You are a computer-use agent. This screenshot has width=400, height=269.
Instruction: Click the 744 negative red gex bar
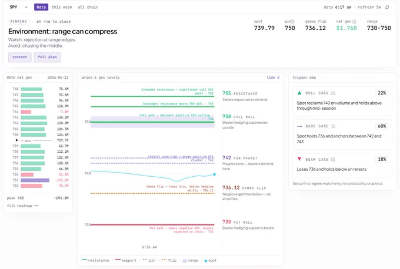coord(26,112)
